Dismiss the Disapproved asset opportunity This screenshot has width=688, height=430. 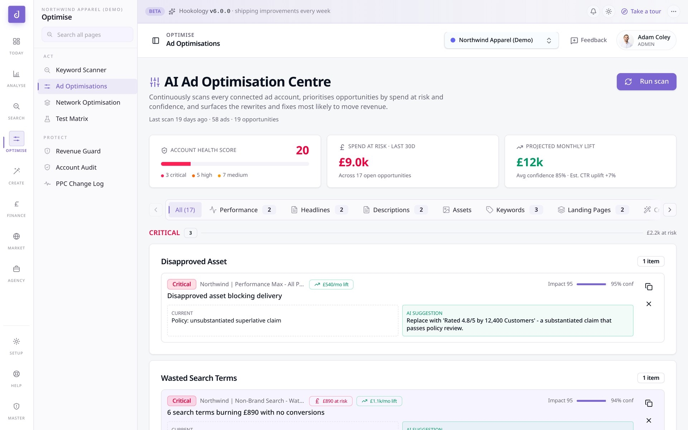(x=649, y=304)
